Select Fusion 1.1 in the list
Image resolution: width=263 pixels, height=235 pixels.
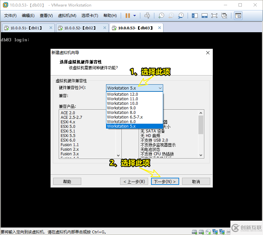[70, 145]
